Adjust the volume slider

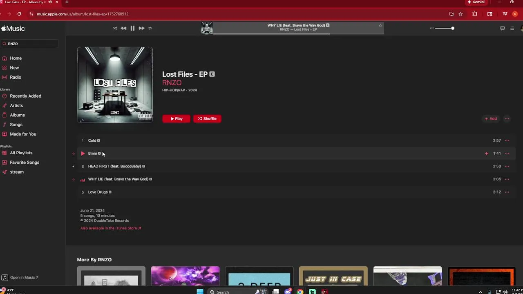tap(445, 28)
